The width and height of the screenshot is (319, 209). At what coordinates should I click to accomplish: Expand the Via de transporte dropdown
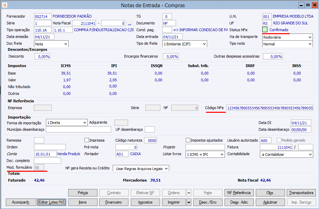309,37
